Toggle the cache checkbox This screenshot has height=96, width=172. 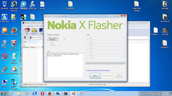pos(124,54)
